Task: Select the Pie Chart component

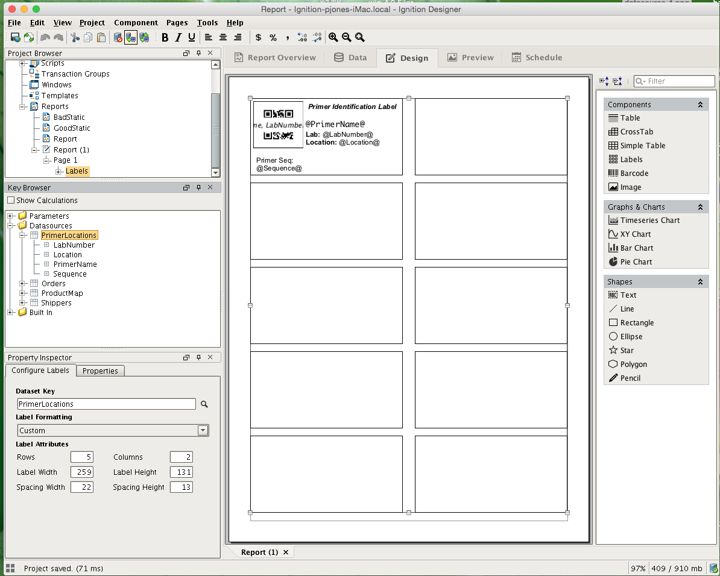Action: coord(635,261)
